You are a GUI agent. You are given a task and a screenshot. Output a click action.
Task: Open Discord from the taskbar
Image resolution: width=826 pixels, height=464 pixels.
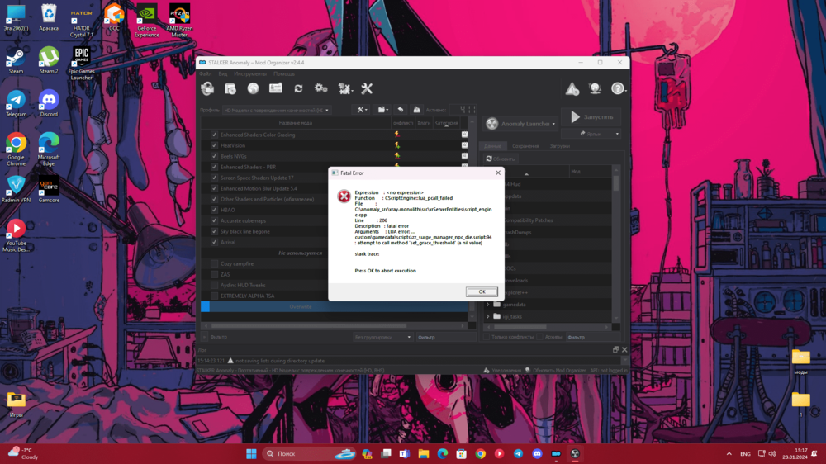pyautogui.click(x=537, y=453)
